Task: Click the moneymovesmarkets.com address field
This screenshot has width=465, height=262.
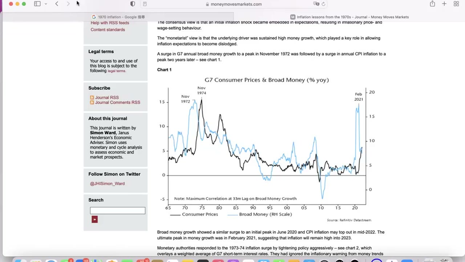Action: point(233,4)
